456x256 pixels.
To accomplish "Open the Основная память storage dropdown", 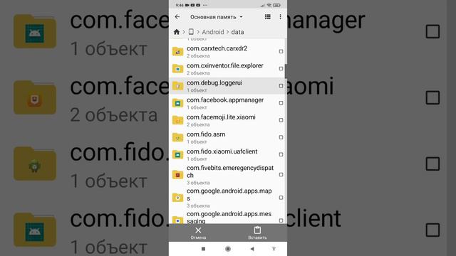I will pyautogui.click(x=217, y=17).
